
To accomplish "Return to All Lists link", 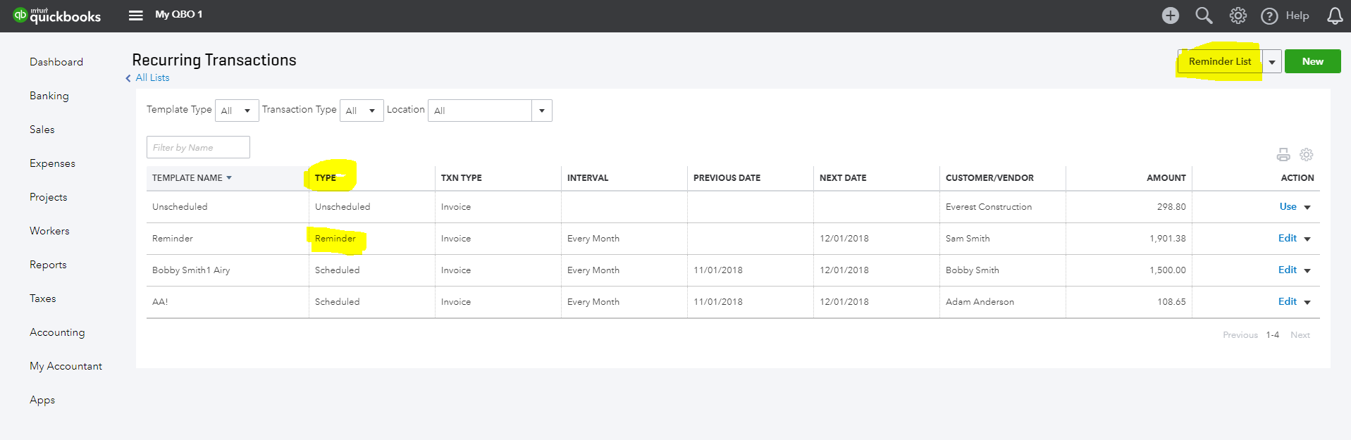I will (x=152, y=77).
